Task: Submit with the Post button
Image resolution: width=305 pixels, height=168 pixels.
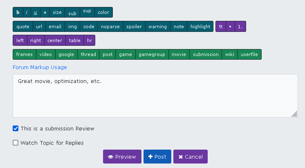Action: tap(157, 157)
